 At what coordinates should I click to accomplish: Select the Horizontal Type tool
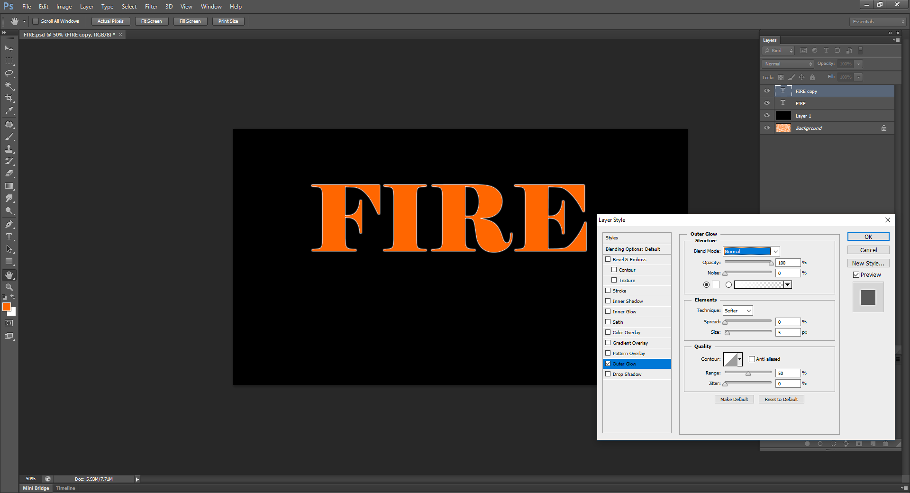click(9, 237)
